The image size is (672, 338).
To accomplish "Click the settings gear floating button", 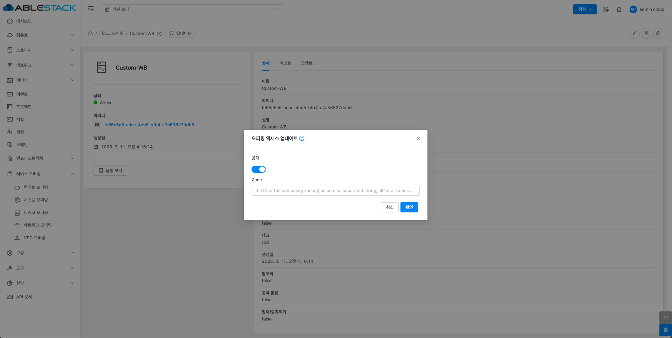I will [666, 330].
